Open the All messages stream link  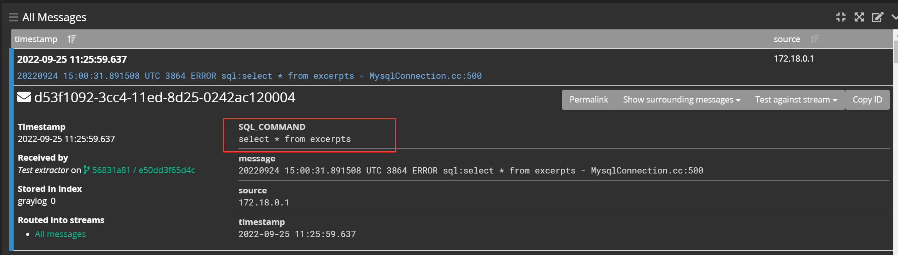[60, 234]
